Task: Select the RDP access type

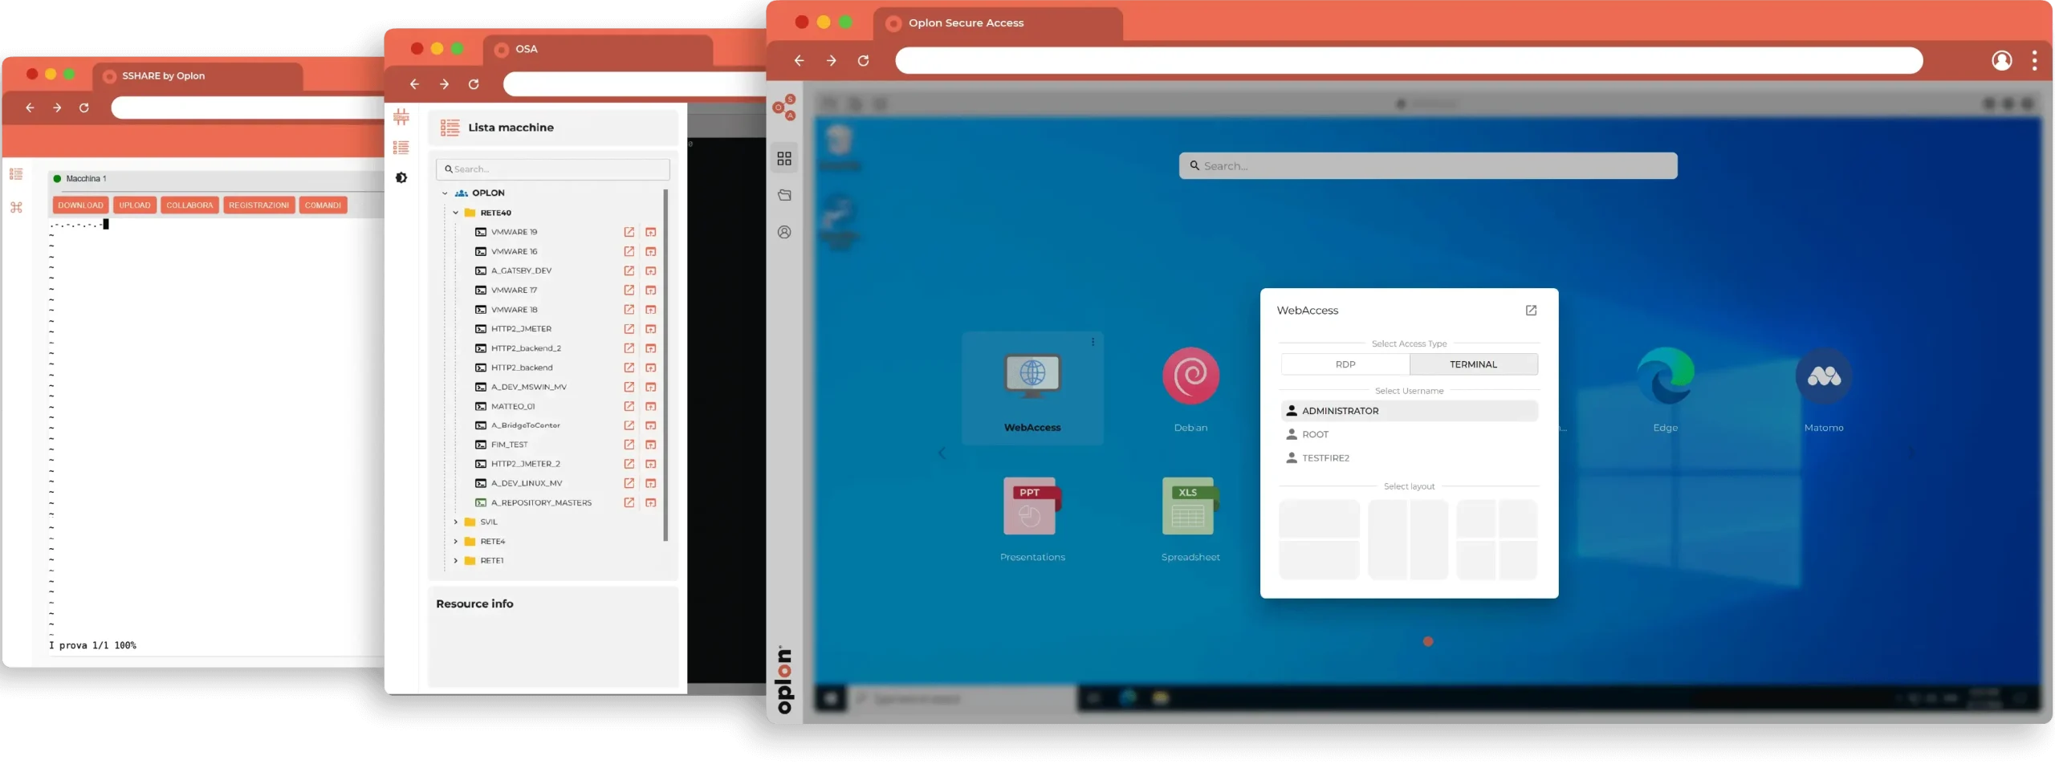Action: coord(1345,364)
